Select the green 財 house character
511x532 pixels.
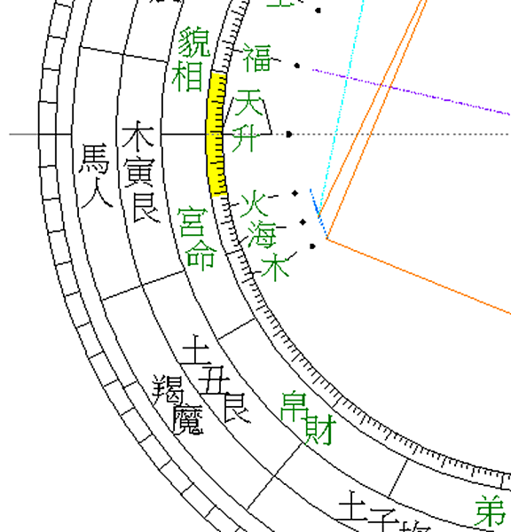click(320, 431)
